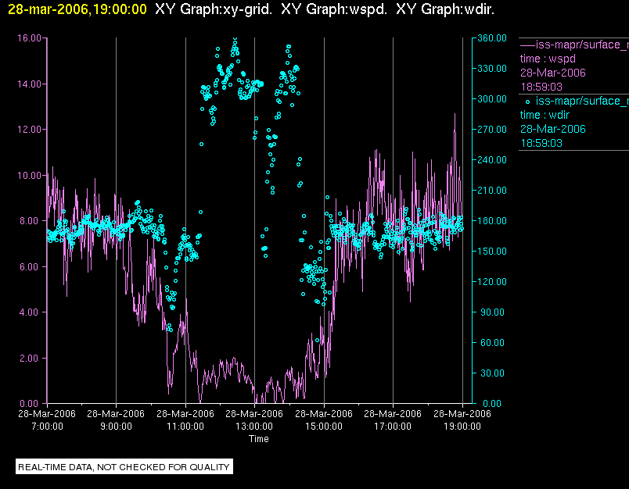Click the 18:59:03 time under the wspd legend

[541, 87]
